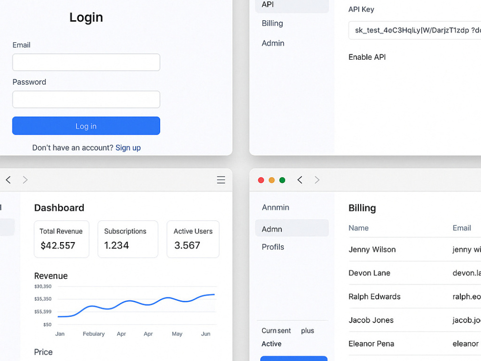Click the Billing page heading
Screen dimensions: 481x361
362,208
